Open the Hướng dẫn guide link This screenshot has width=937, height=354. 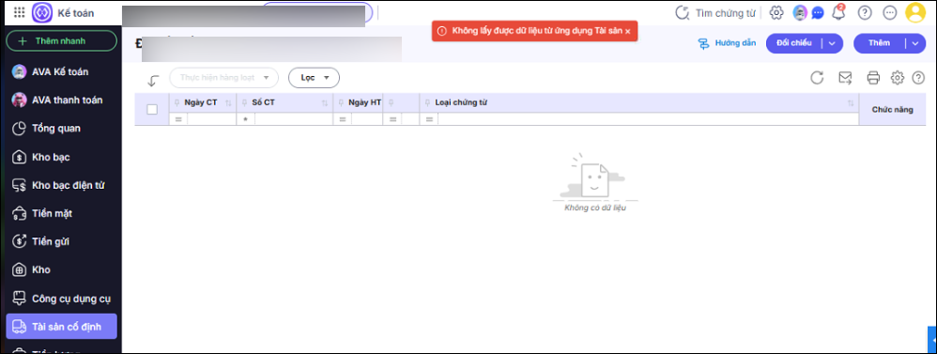728,43
